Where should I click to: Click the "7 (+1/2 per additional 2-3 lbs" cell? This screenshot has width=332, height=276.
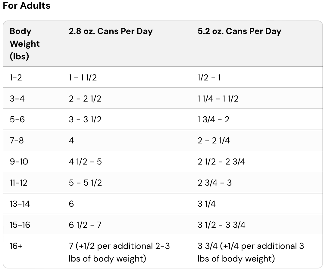click(119, 252)
